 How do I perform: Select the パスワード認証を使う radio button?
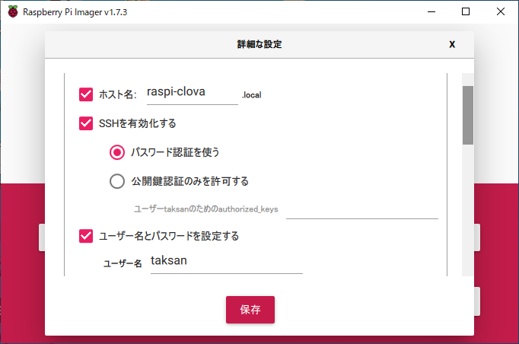117,152
